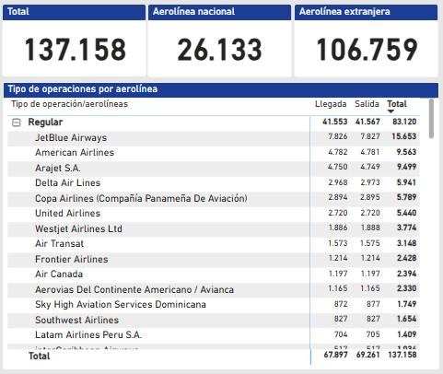Click Air Transat total 3.148
Image resolution: width=443 pixels, height=374 pixels.
coord(406,243)
